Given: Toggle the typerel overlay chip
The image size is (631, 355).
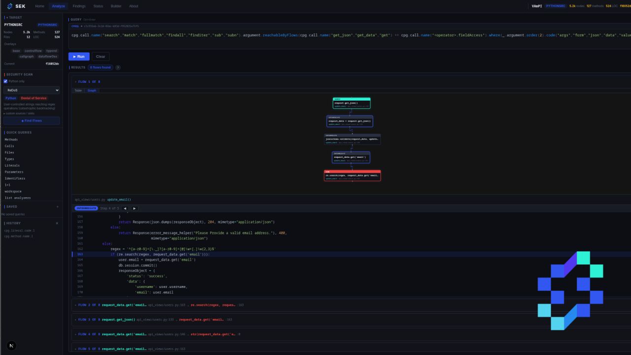Looking at the screenshot, I should (52, 51).
